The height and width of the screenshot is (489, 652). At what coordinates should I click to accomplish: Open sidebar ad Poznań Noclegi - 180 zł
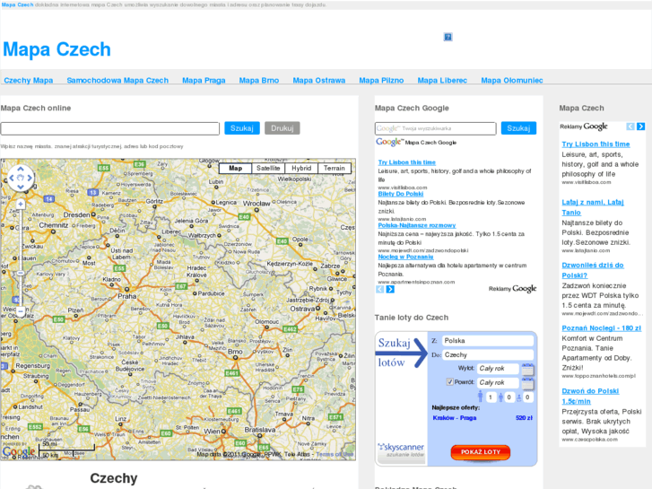pos(601,327)
